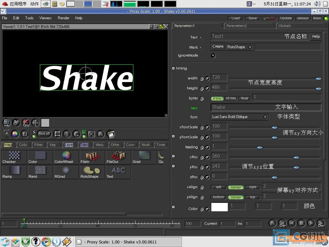329x247 pixels.
Task: Click the U update mode viewer icon
Action: [25, 134]
